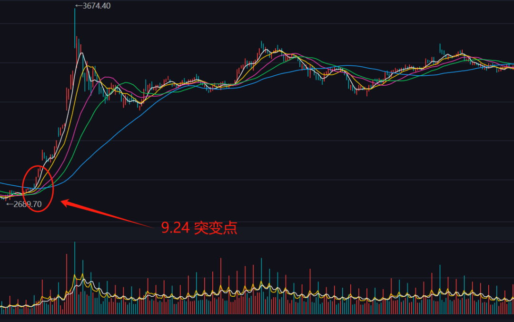Click the yellow moving average line's first peak
The height and width of the screenshot is (322, 514).
coord(88,66)
